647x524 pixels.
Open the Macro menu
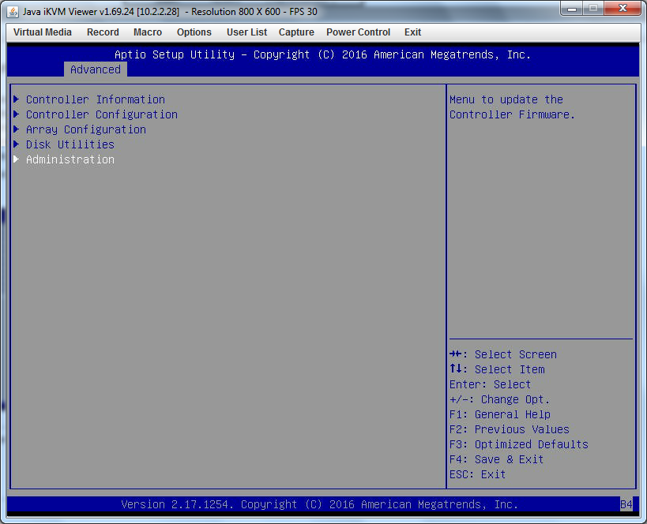pyautogui.click(x=148, y=32)
